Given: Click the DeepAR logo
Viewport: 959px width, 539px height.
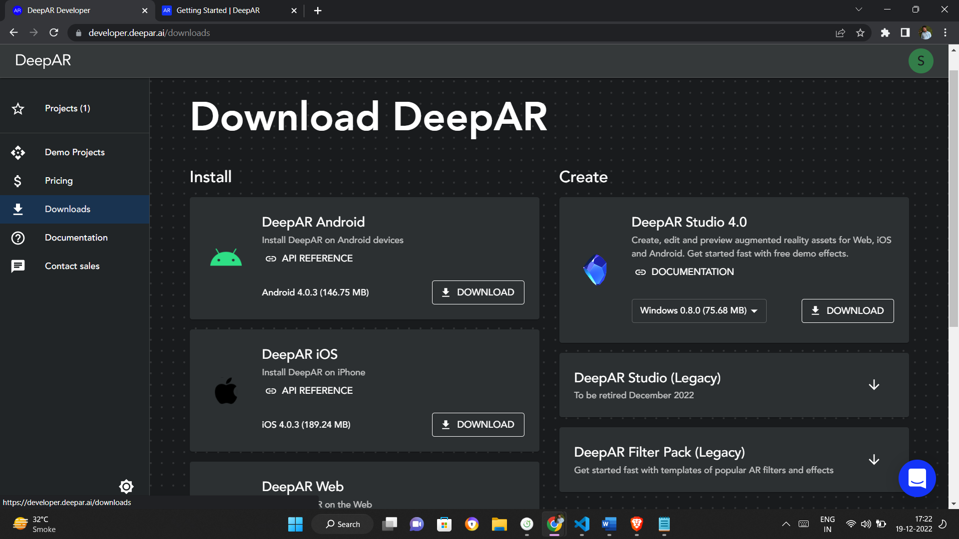Looking at the screenshot, I should 43,60.
